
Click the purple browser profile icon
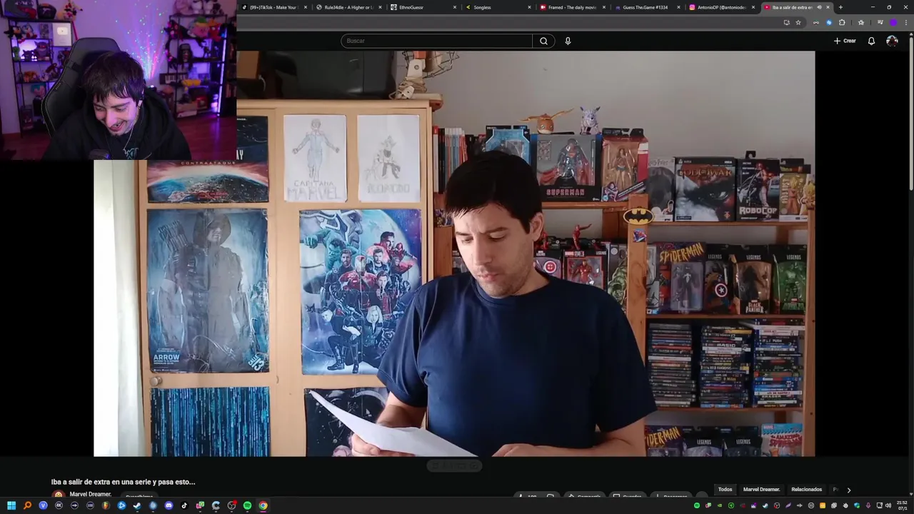893,22
